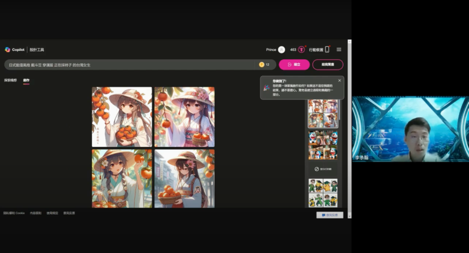Open top-left generated girl with persimmons image
469x253 pixels.
pyautogui.click(x=122, y=117)
